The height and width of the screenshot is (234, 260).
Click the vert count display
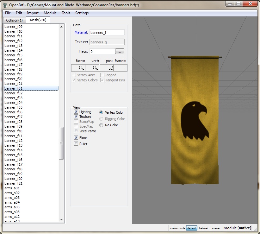92,68
